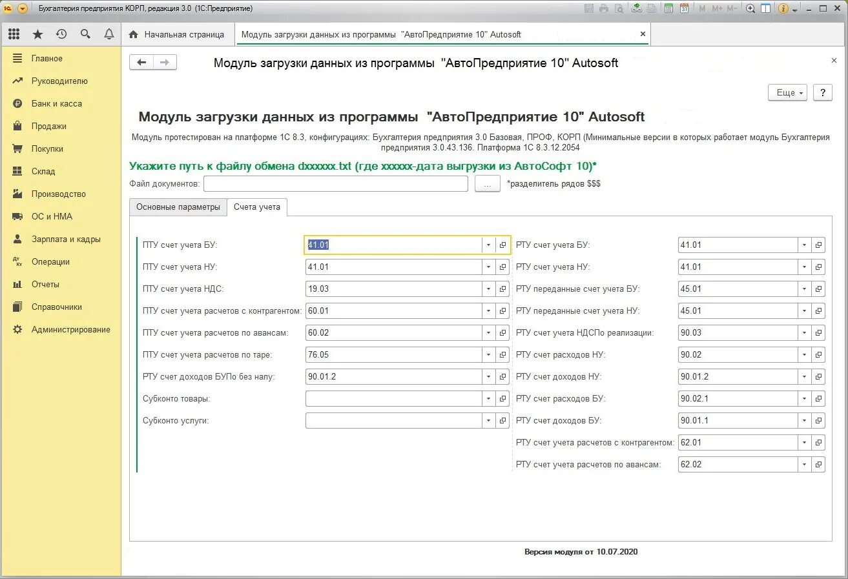
Task: Open the calculator icon in title bar
Action: pos(669,8)
